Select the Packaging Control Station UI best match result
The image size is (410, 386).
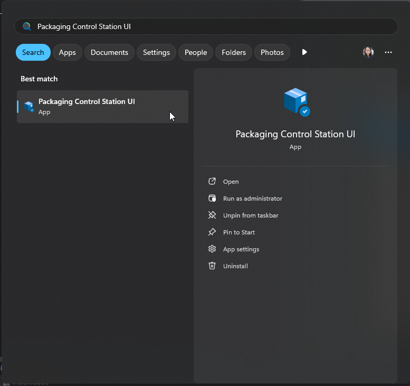point(103,107)
